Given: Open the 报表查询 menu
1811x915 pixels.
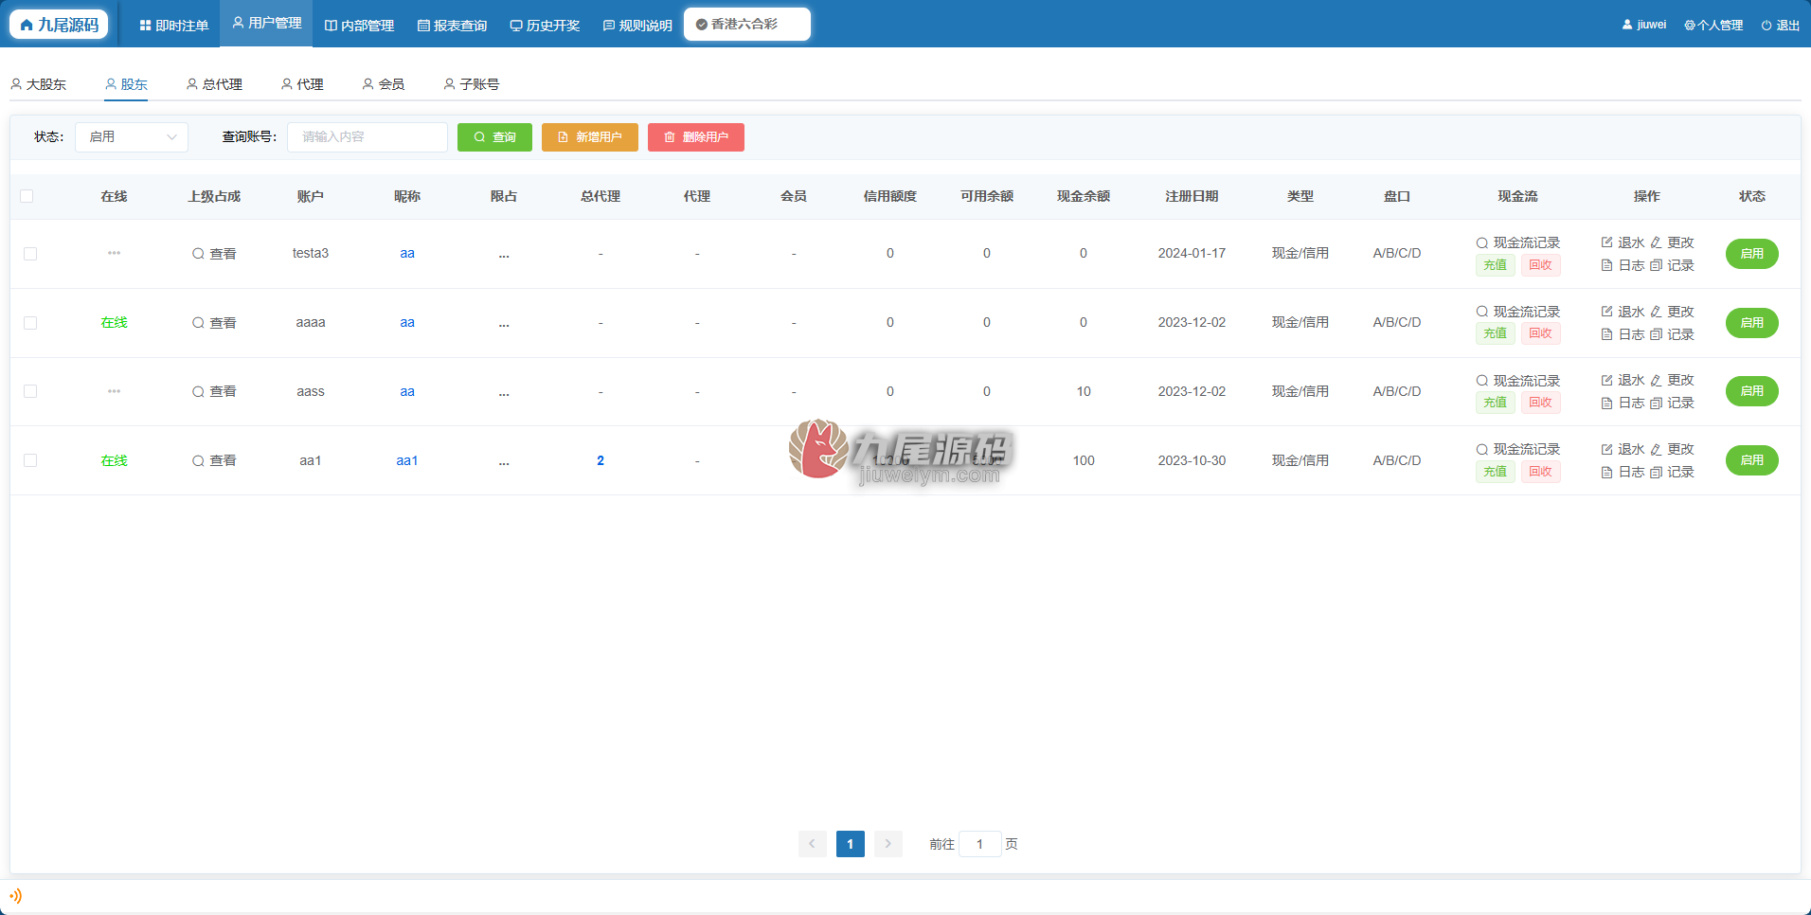Looking at the screenshot, I should point(452,26).
